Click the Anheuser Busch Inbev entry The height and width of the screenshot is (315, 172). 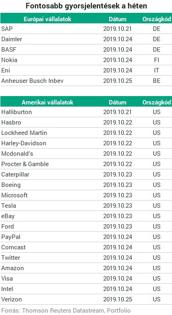click(x=32, y=81)
